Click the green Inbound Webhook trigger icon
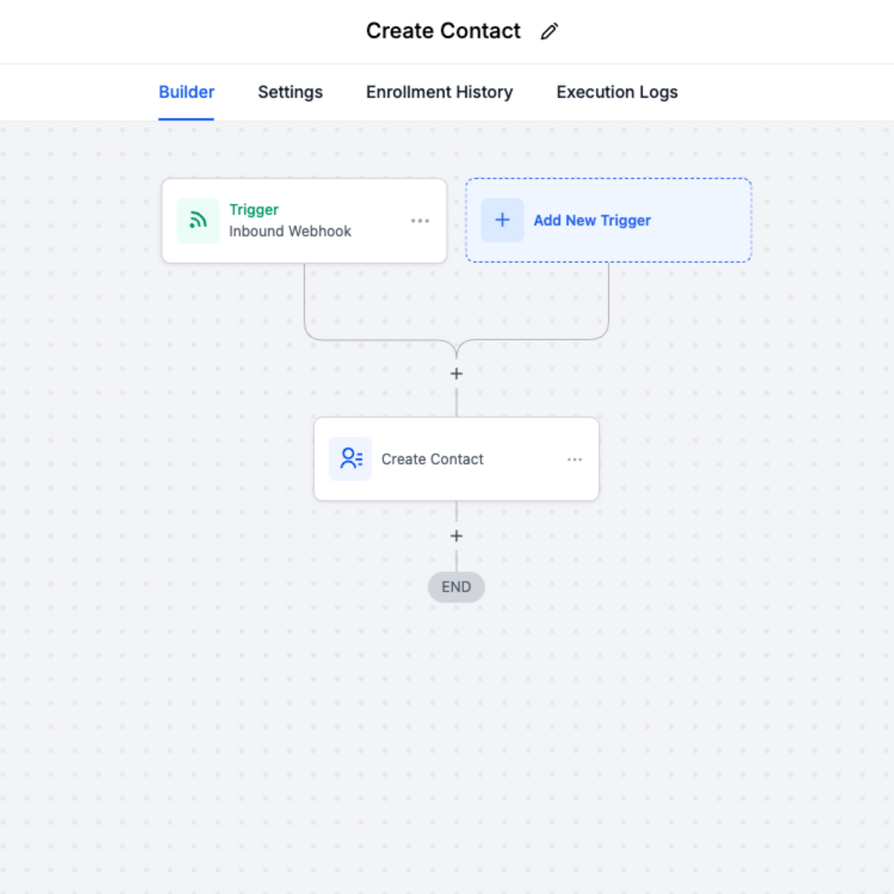 (198, 221)
